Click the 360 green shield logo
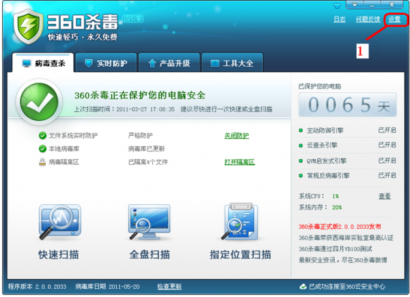 (x=28, y=27)
